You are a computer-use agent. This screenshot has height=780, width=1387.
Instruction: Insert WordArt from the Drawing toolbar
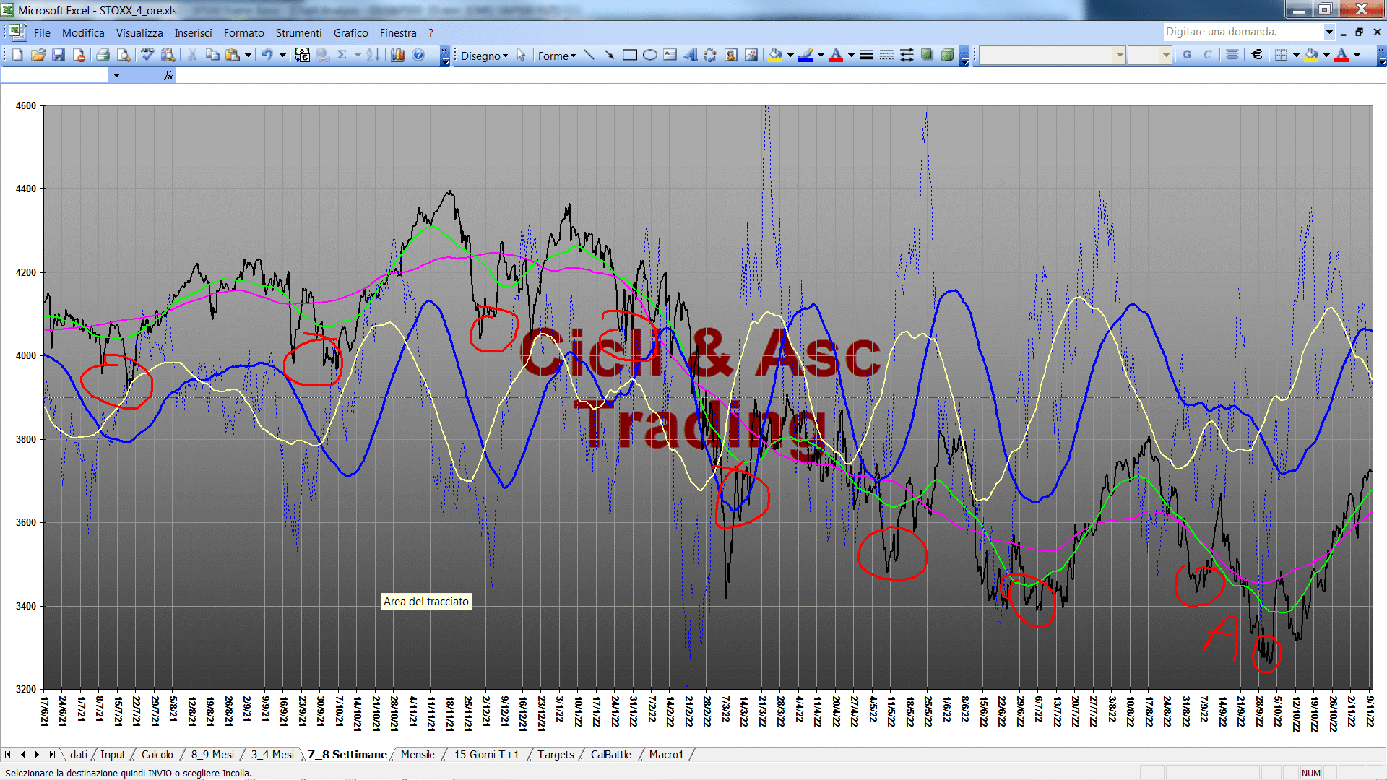coord(690,56)
